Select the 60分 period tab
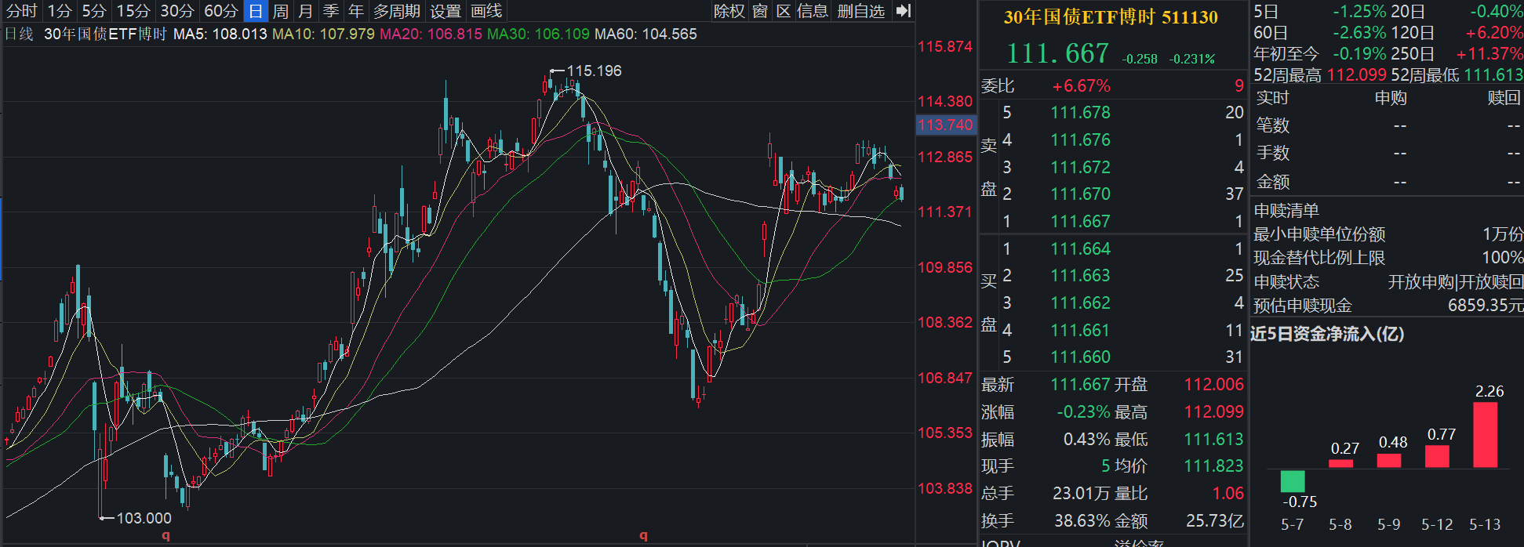 (x=221, y=11)
